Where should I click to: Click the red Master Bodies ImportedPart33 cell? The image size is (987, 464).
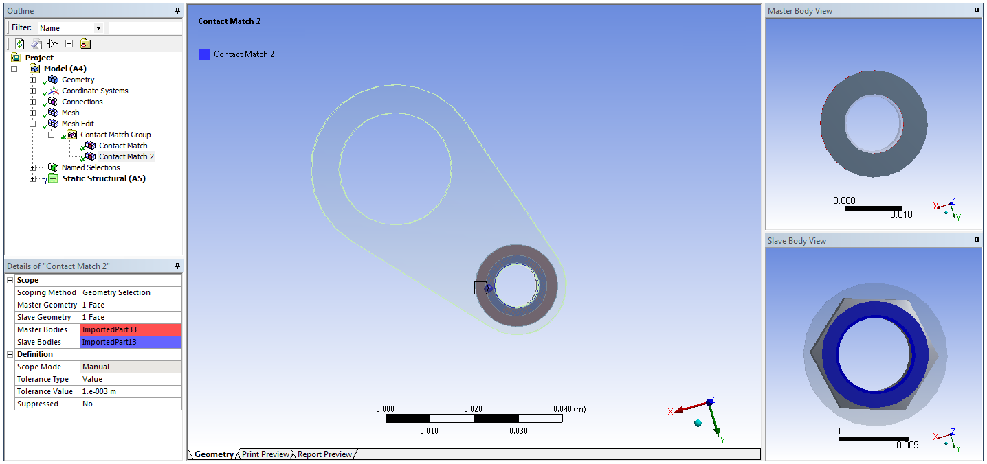pos(131,329)
